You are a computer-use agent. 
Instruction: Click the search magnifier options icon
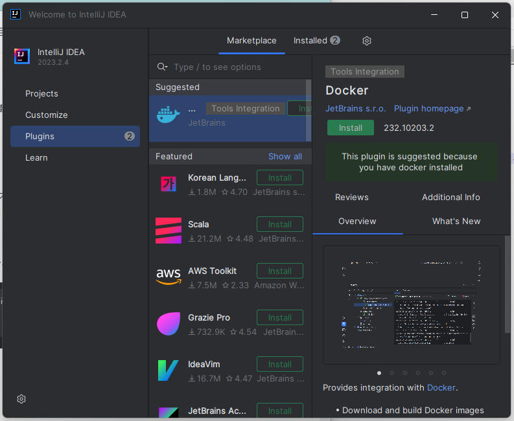(x=162, y=67)
